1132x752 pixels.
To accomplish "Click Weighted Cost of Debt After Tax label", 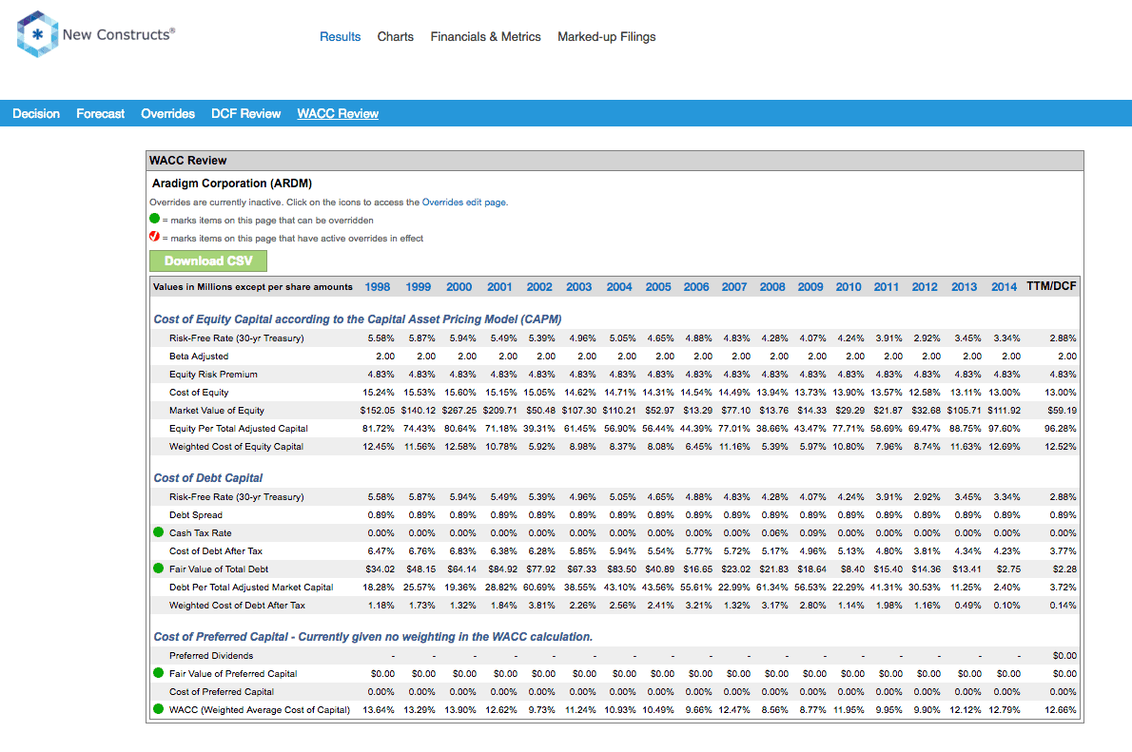I will click(x=237, y=606).
